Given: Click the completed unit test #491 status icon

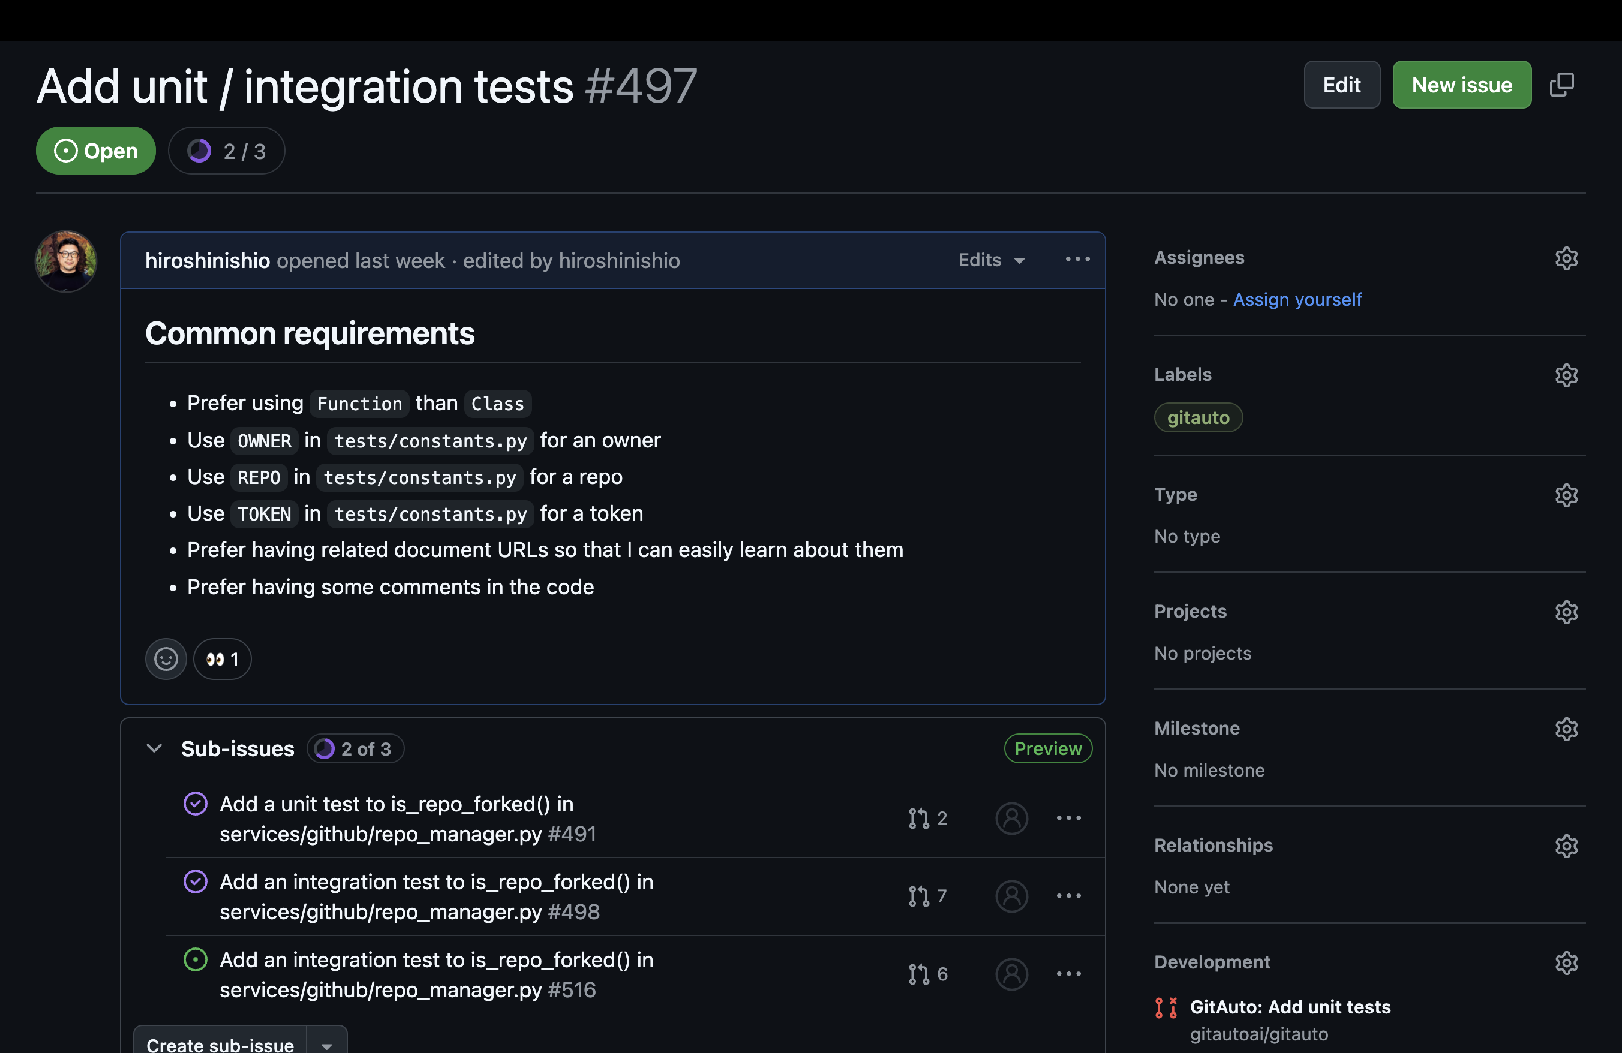Looking at the screenshot, I should point(194,804).
